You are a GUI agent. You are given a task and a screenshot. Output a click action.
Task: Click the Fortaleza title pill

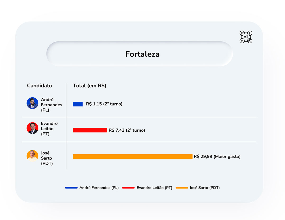click(x=140, y=54)
